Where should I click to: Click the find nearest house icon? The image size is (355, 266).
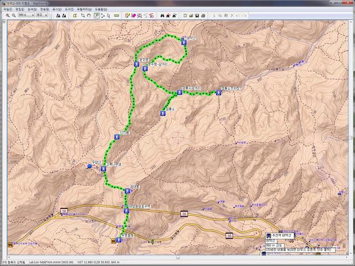point(168,16)
